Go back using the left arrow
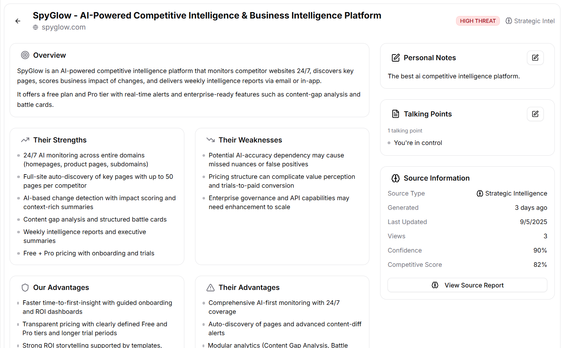 [x=18, y=21]
